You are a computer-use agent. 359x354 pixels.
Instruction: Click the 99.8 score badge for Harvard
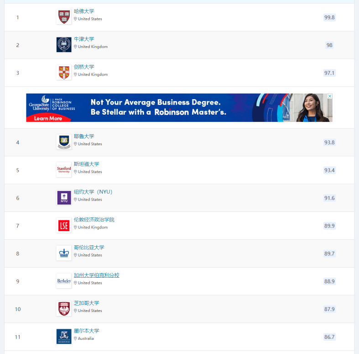(x=329, y=17)
